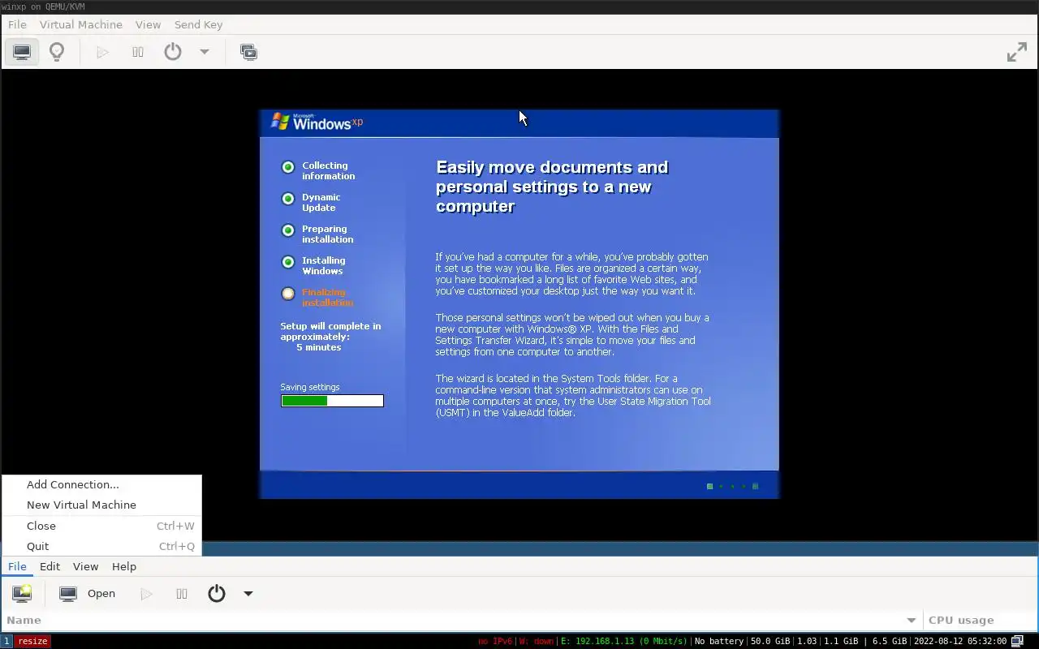Click manager toolbar run button

click(146, 593)
